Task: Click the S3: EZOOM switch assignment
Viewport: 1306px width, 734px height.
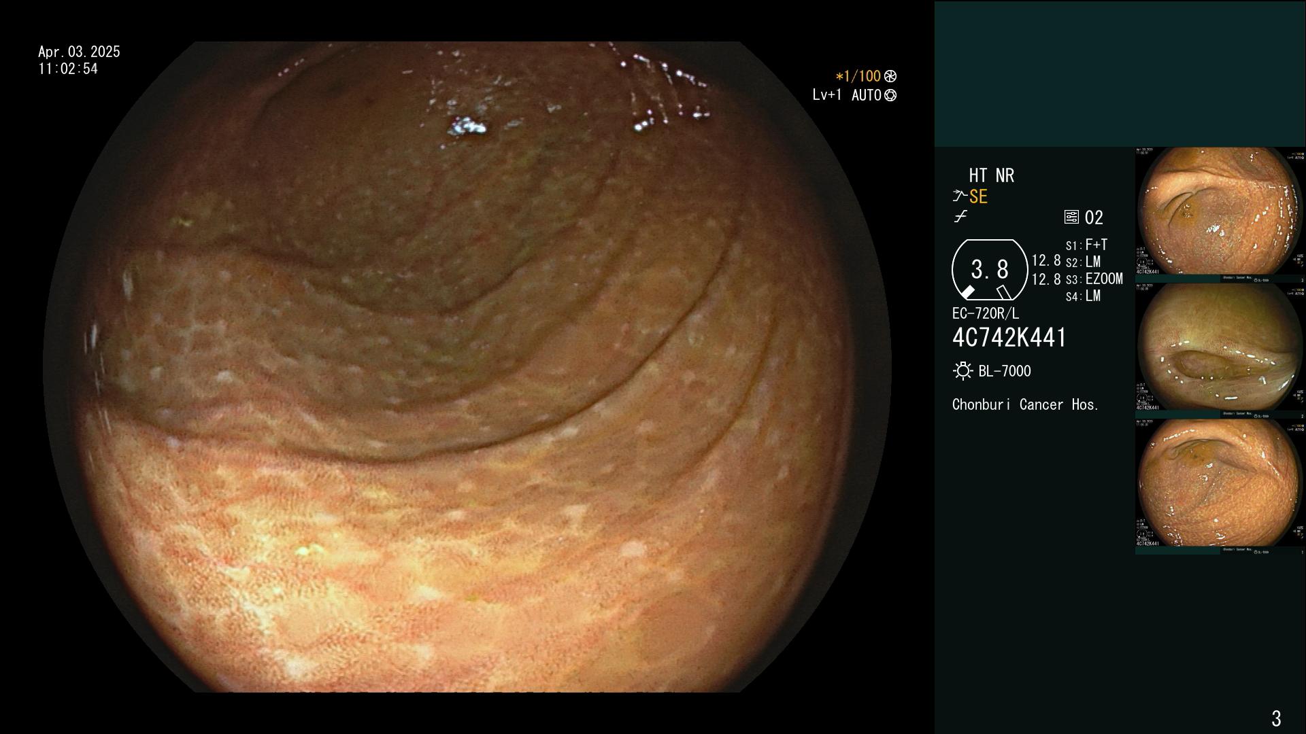Action: pos(1094,279)
